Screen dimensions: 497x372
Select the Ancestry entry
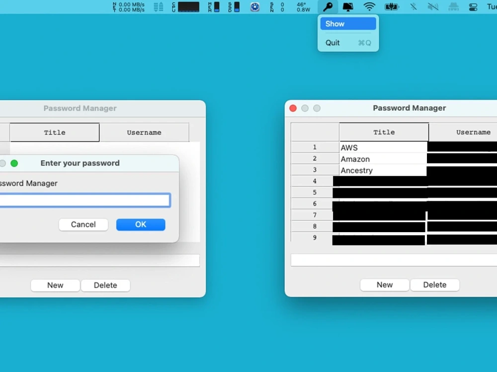click(383, 170)
